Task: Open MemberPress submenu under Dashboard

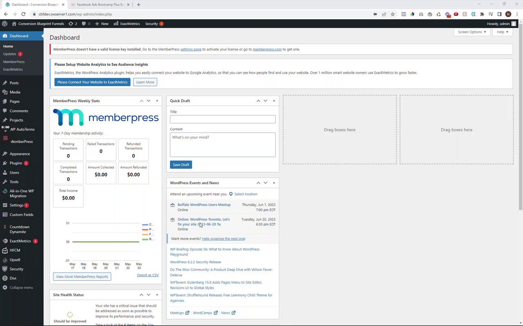Action: click(x=14, y=62)
